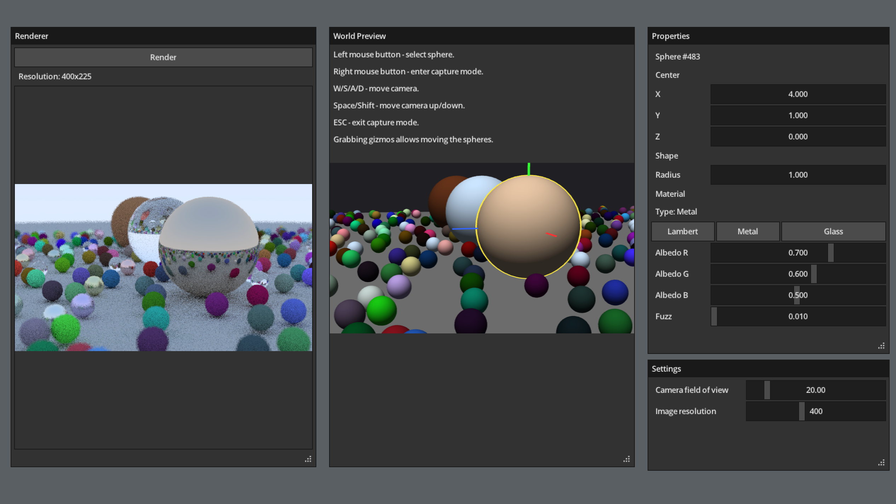Click the Properties panel title bar
Viewport: 896px width, 504px height.
pos(768,36)
